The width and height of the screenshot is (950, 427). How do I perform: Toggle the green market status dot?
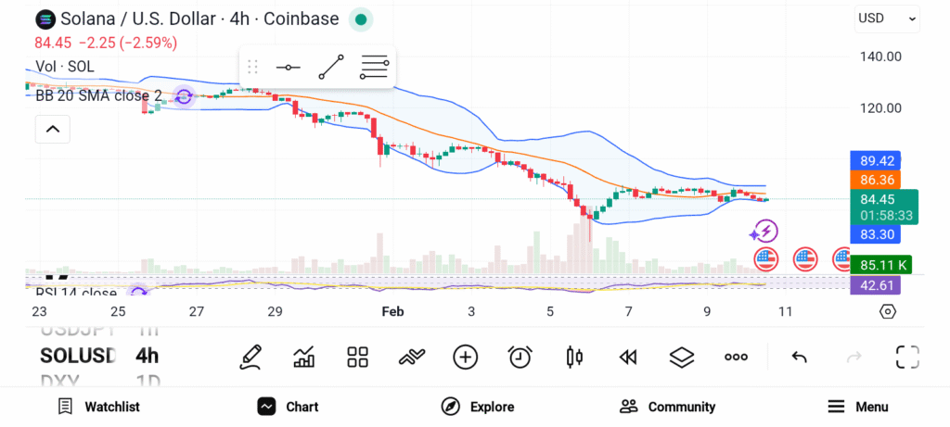click(362, 19)
